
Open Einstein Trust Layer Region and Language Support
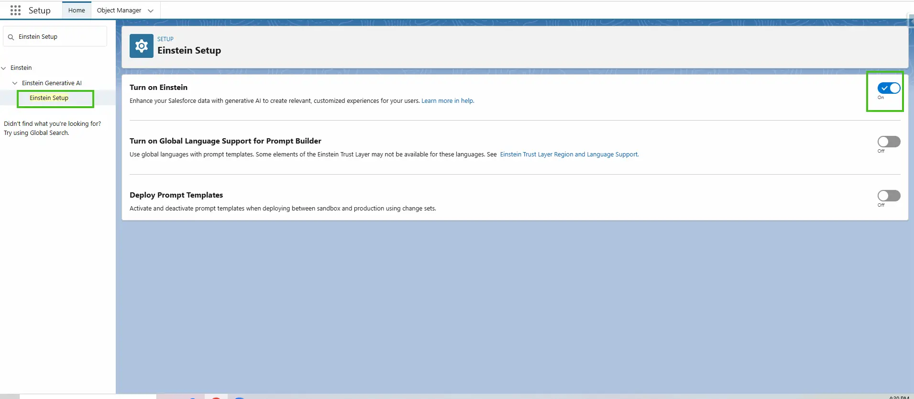coord(569,155)
